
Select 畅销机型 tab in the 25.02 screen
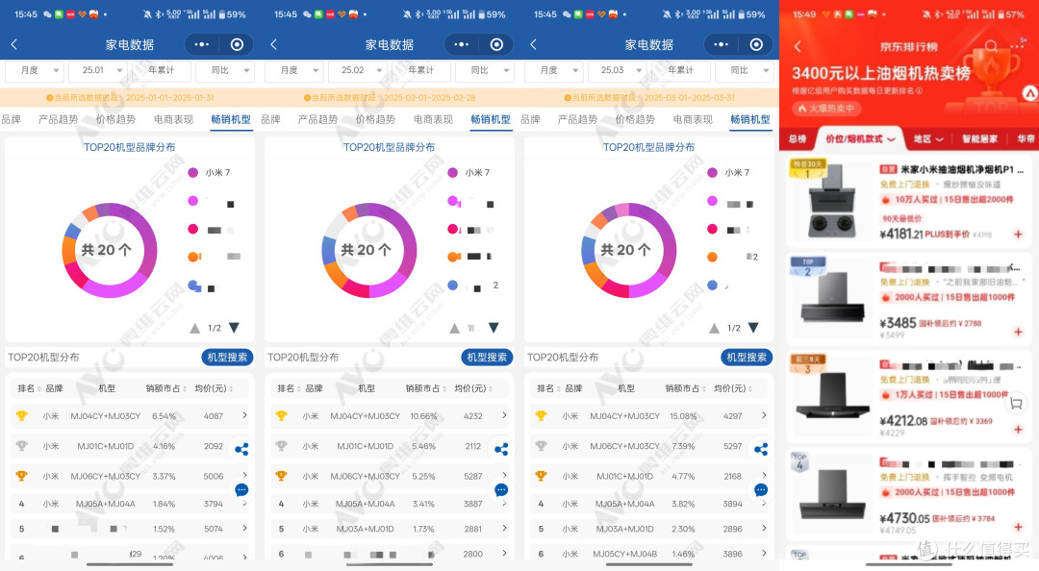point(491,119)
